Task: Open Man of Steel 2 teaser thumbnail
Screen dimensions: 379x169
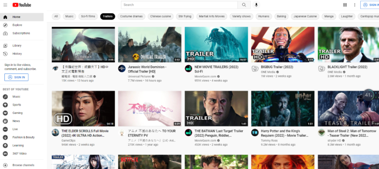Action: pyautogui.click(x=348, y=109)
